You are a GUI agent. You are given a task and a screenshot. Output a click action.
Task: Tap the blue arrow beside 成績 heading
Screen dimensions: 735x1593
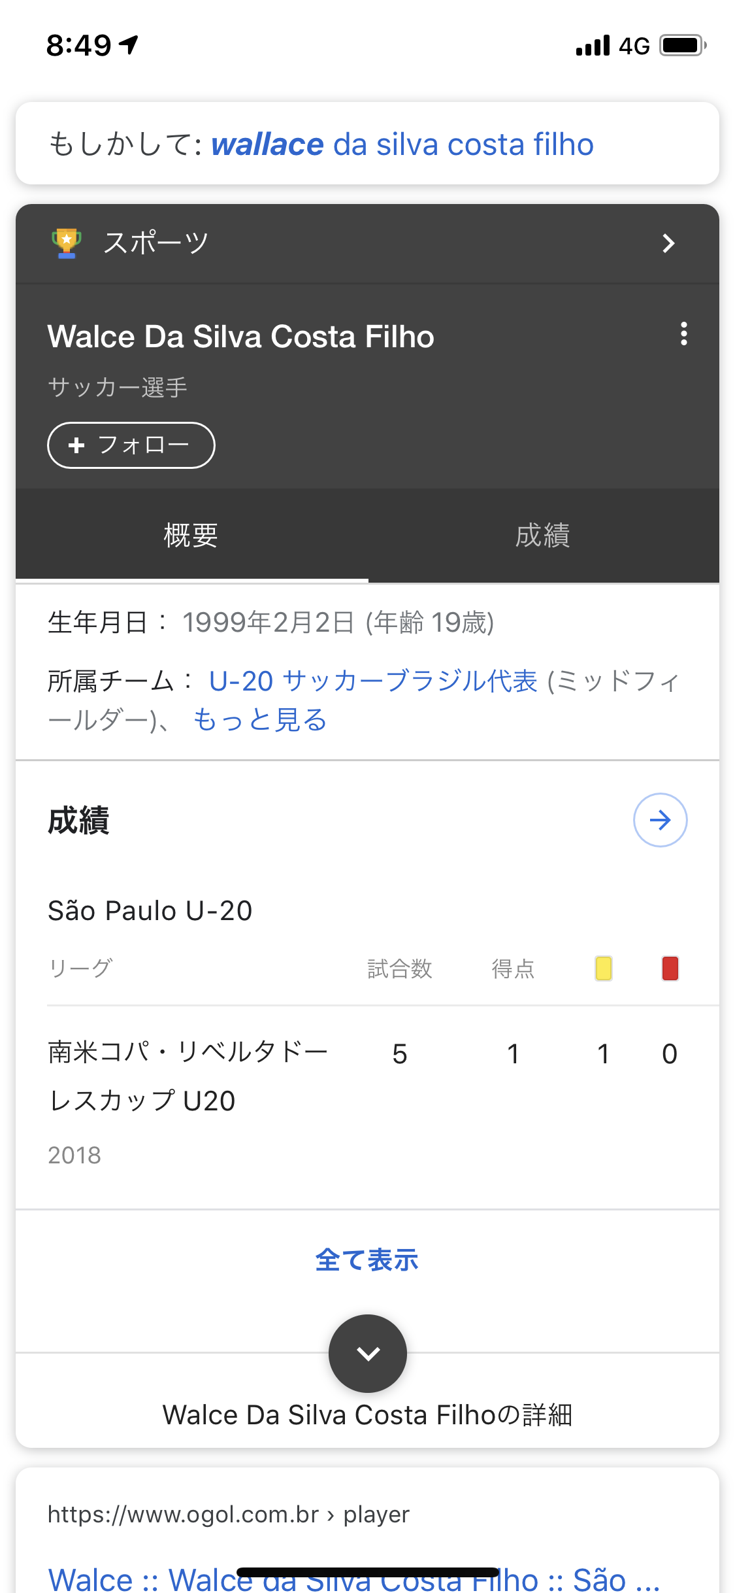(660, 820)
